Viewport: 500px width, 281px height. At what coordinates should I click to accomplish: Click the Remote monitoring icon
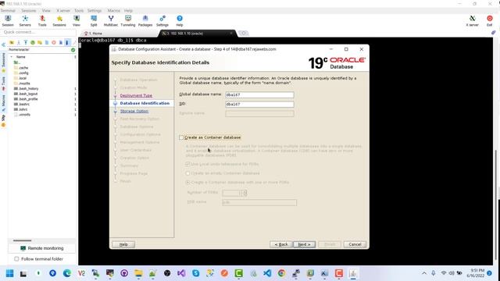coord(23,248)
